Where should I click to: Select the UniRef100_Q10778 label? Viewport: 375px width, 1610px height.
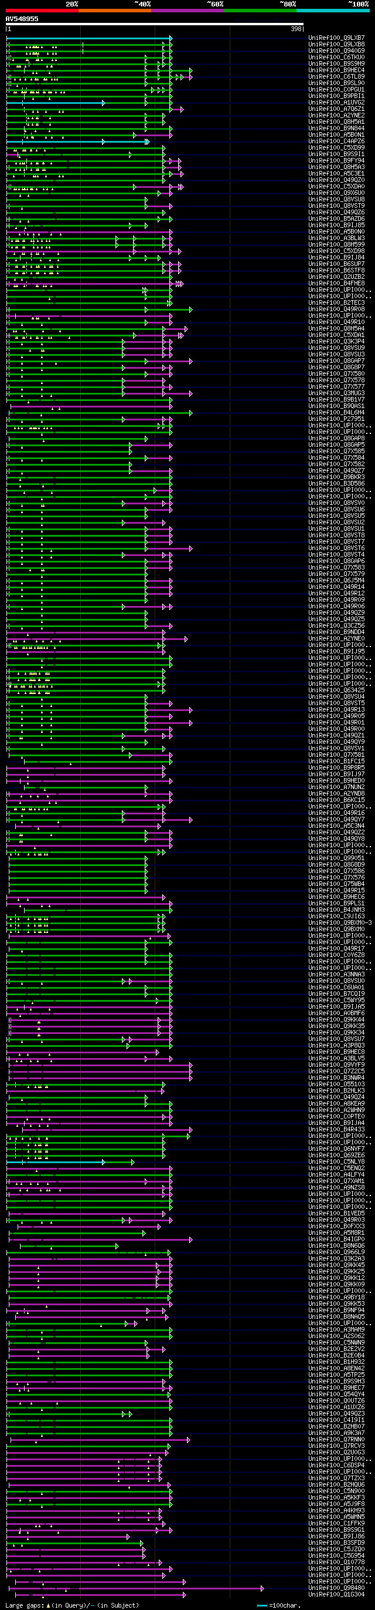336,1562
